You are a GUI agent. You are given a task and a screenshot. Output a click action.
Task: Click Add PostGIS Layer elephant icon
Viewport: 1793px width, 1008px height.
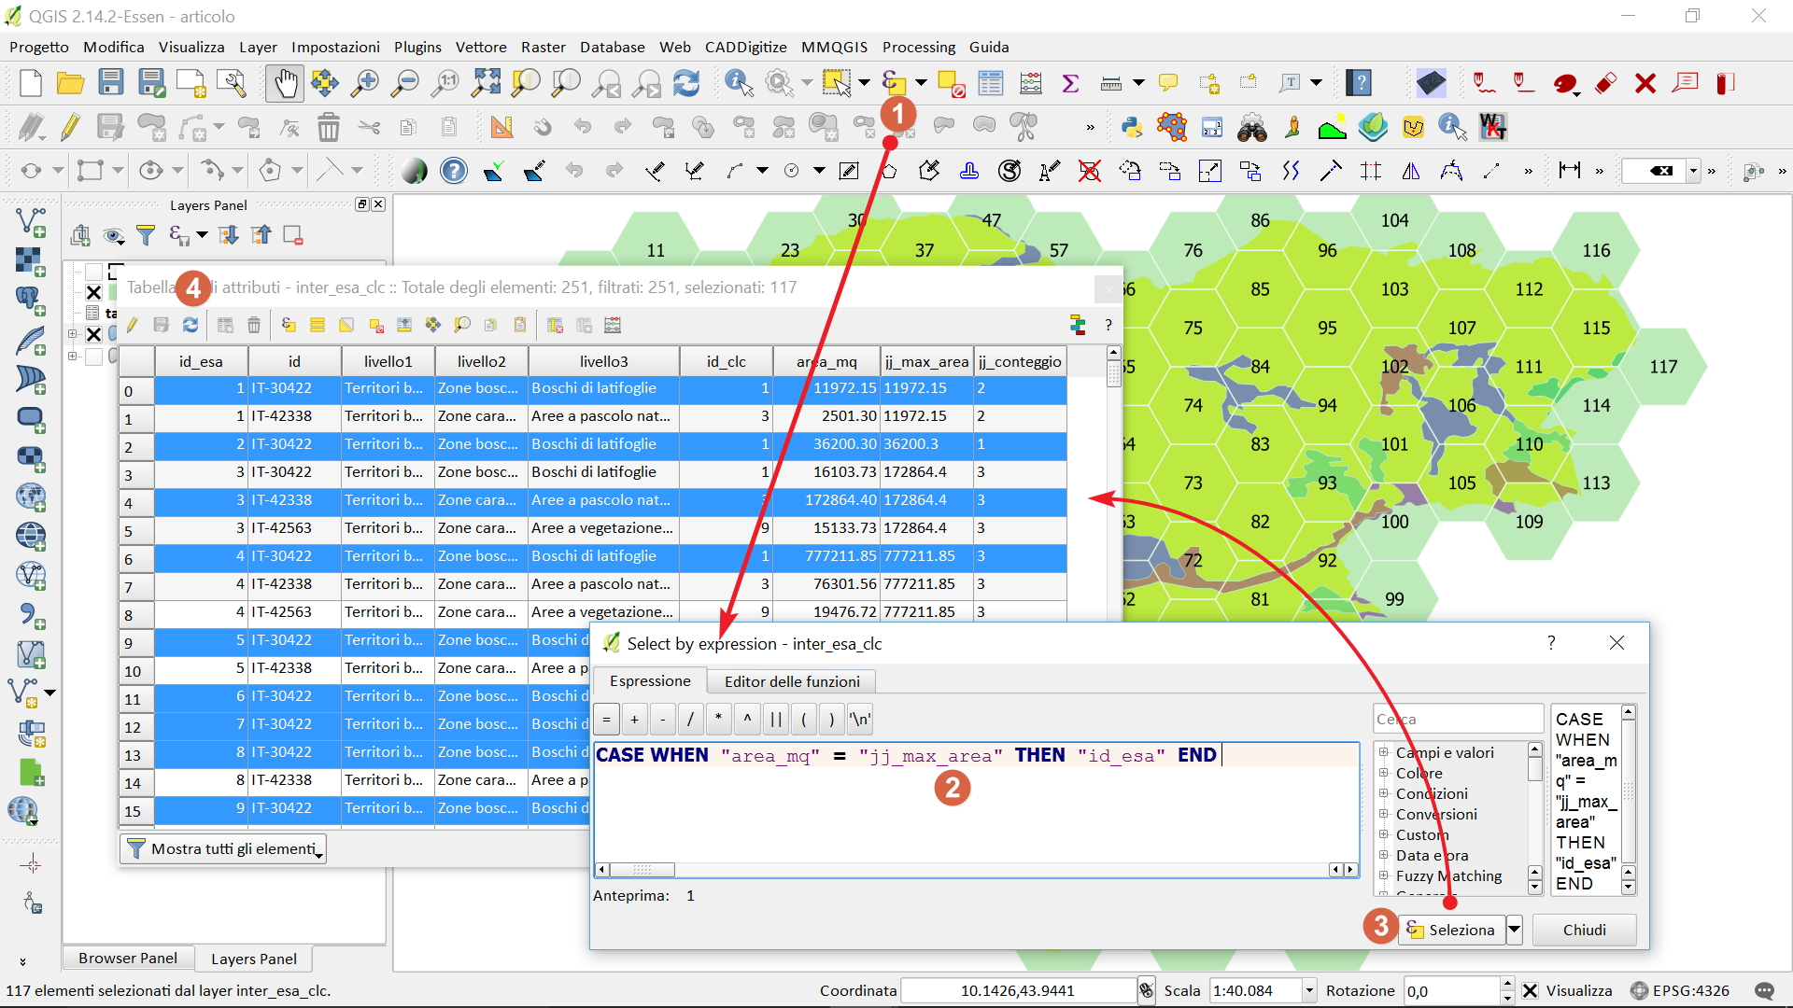[x=31, y=300]
